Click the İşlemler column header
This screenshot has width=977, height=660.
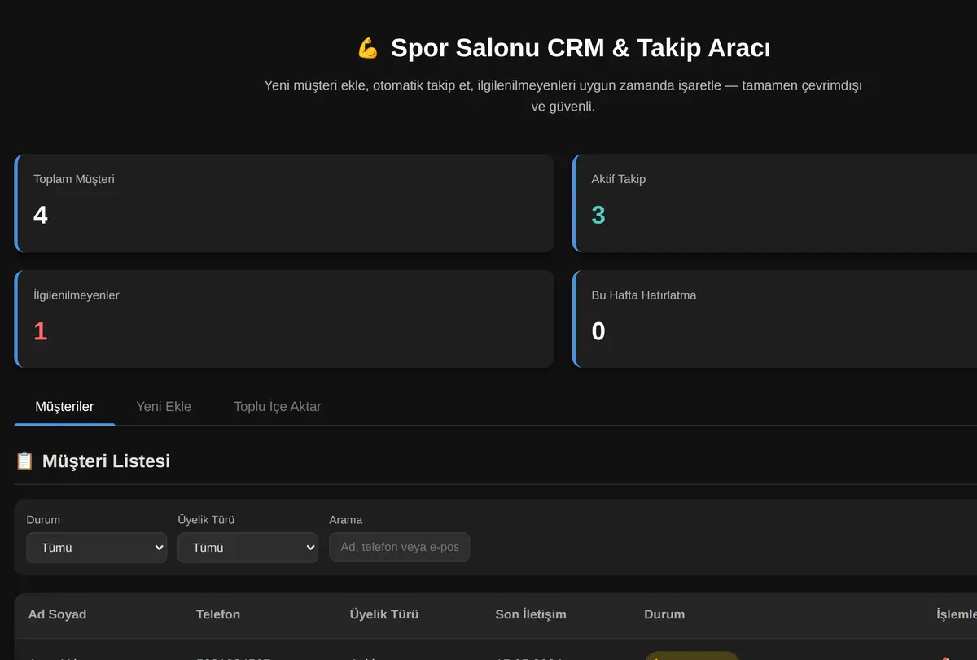(957, 614)
